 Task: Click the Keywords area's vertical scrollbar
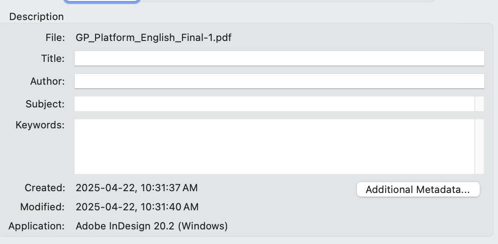click(479, 146)
